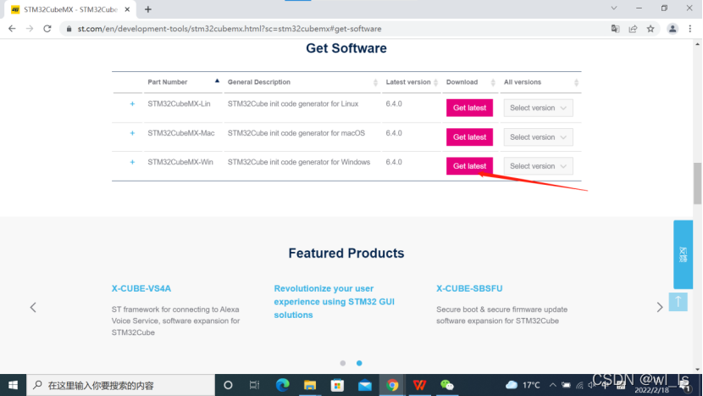
Task: Switch to Chrome on taskbar
Action: pos(392,385)
